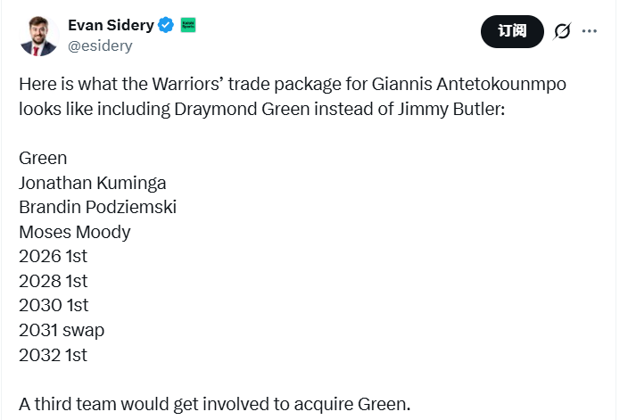Click the "Moses Moody" text line
This screenshot has width=628, height=420.
(75, 232)
